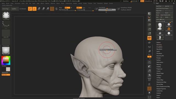Click the Transp transparency icon

[x=149, y=84]
